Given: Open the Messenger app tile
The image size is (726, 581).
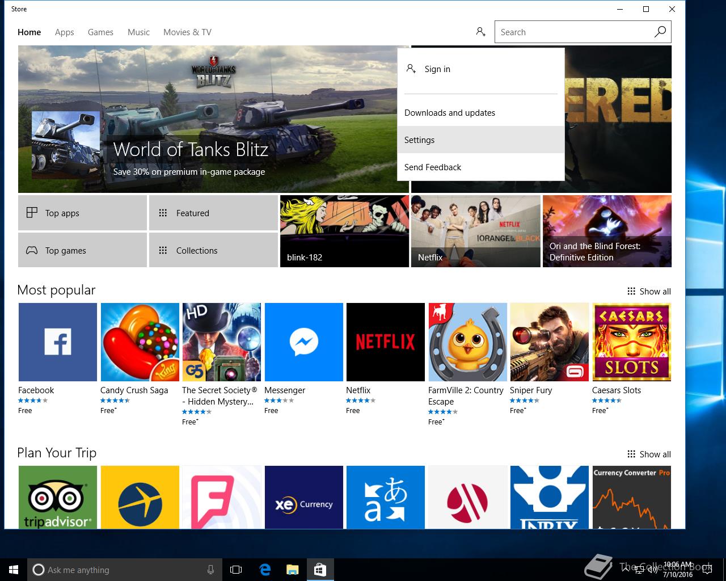Looking at the screenshot, I should pyautogui.click(x=303, y=342).
